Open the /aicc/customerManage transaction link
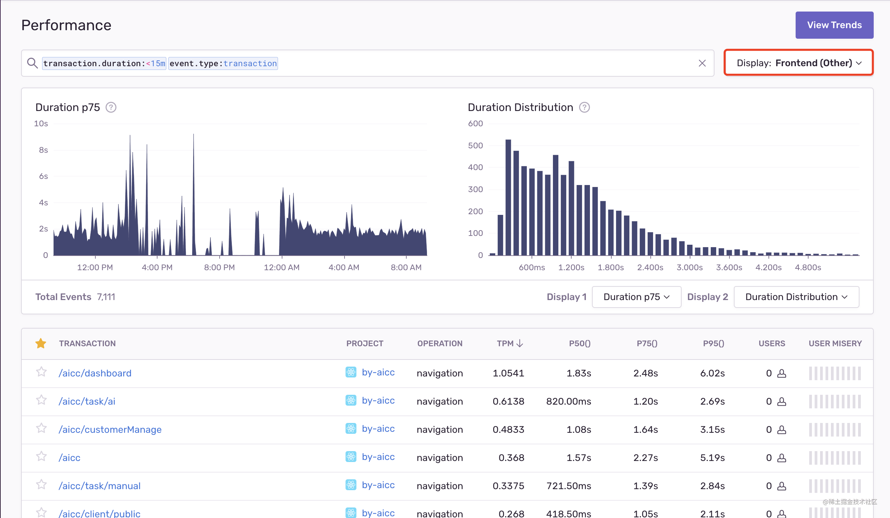 pos(110,429)
